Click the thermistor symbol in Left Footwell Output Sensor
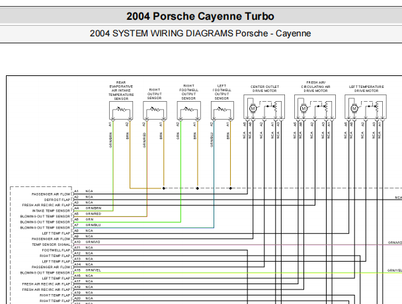 [222, 110]
